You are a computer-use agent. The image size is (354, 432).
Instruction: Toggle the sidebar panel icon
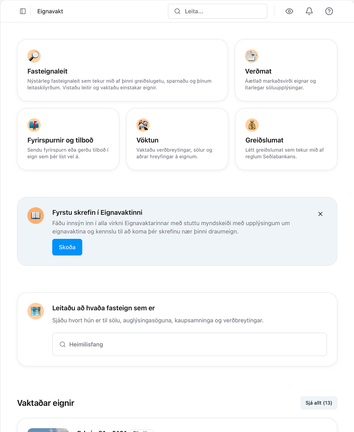(23, 11)
